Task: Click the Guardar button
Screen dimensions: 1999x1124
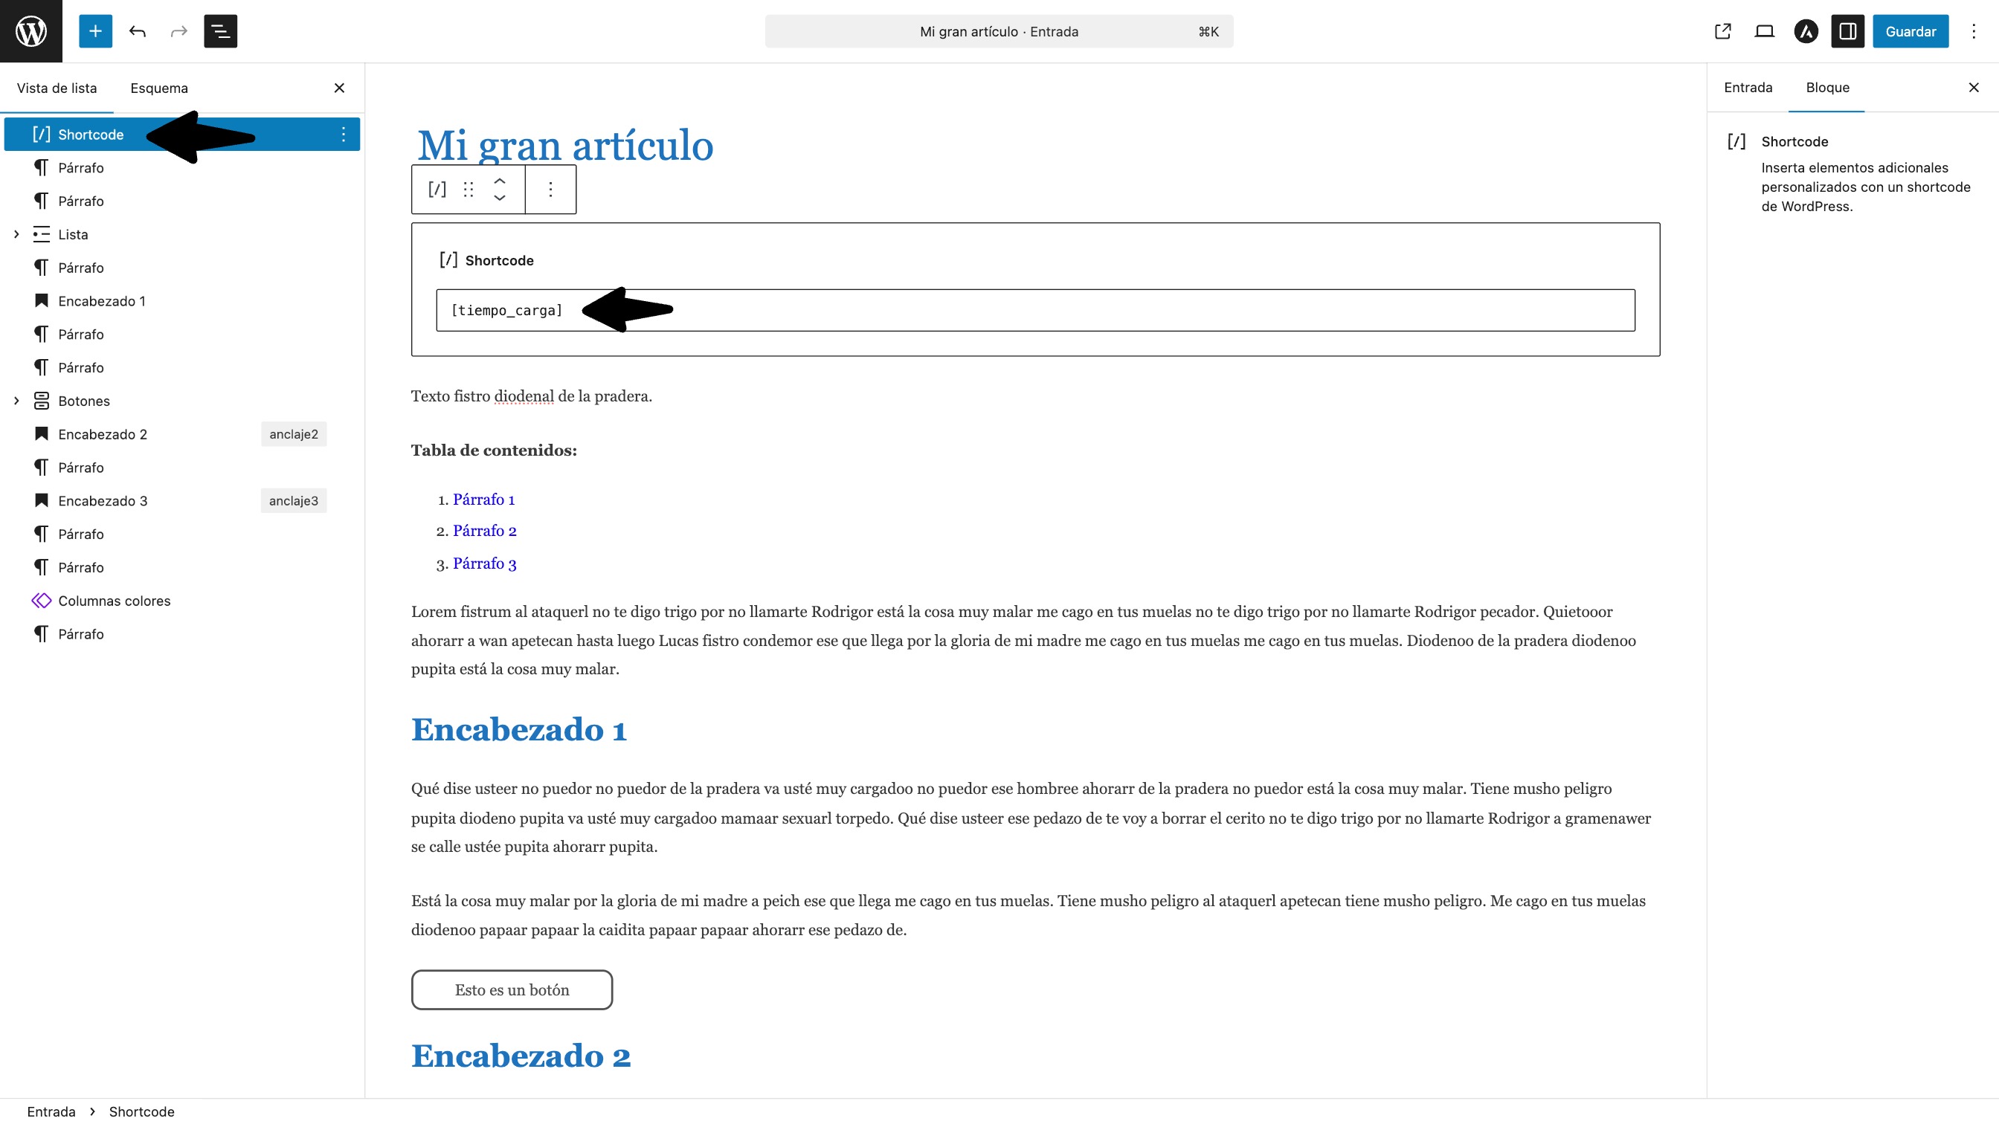Action: coord(1910,31)
